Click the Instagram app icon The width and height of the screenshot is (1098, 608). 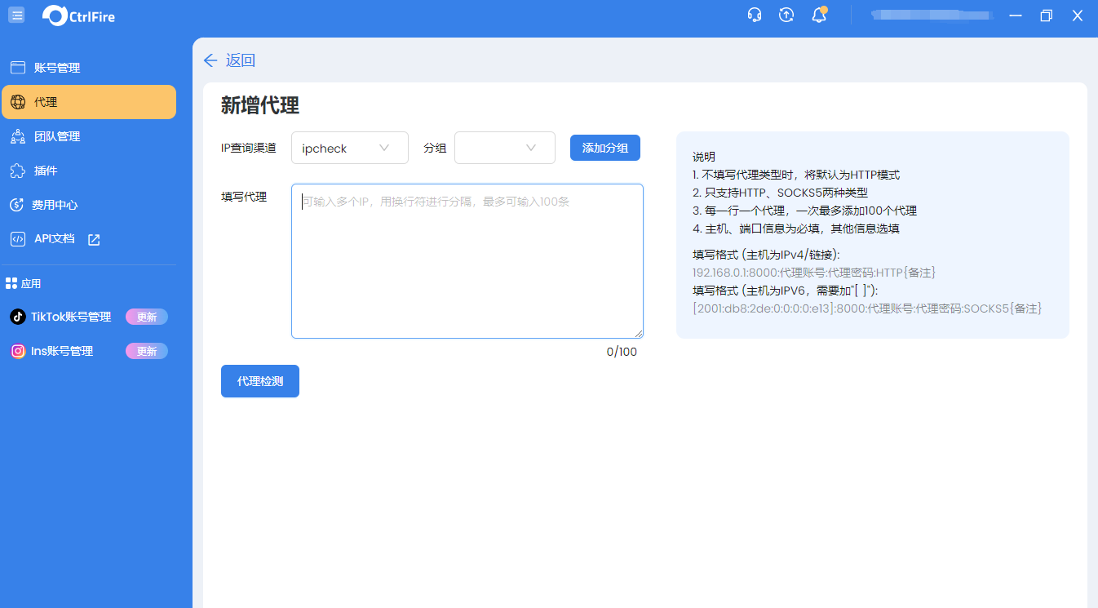(x=17, y=351)
